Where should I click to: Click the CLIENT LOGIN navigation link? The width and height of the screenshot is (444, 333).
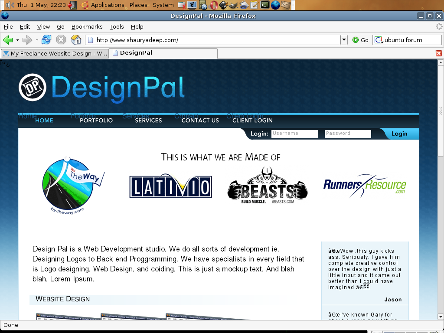tap(253, 121)
